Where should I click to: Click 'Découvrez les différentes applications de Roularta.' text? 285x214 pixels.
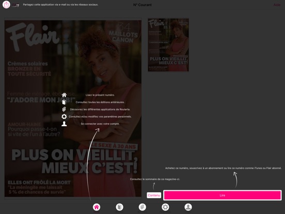coord(100,110)
